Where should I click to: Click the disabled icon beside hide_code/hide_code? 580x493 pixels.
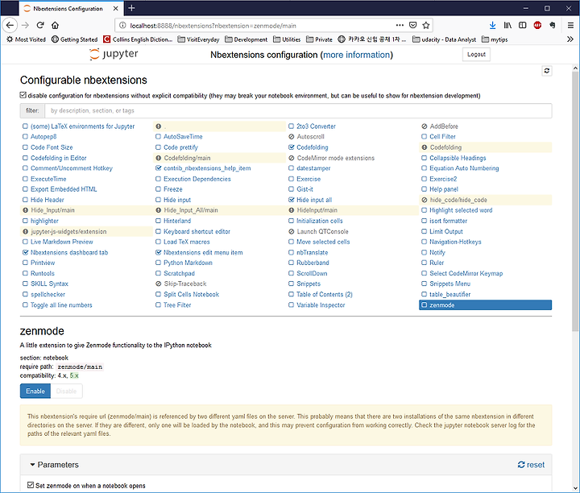[x=425, y=200]
